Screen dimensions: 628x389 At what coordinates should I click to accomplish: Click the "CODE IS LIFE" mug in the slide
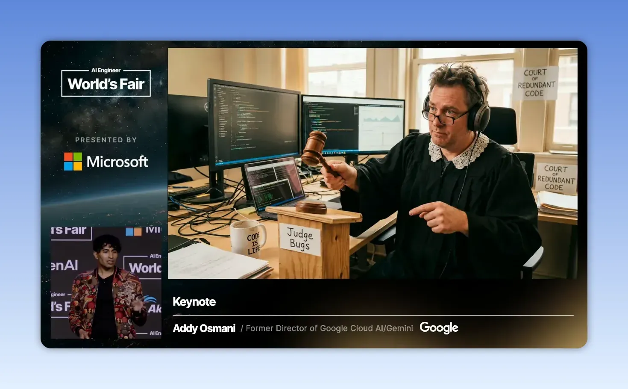point(248,239)
